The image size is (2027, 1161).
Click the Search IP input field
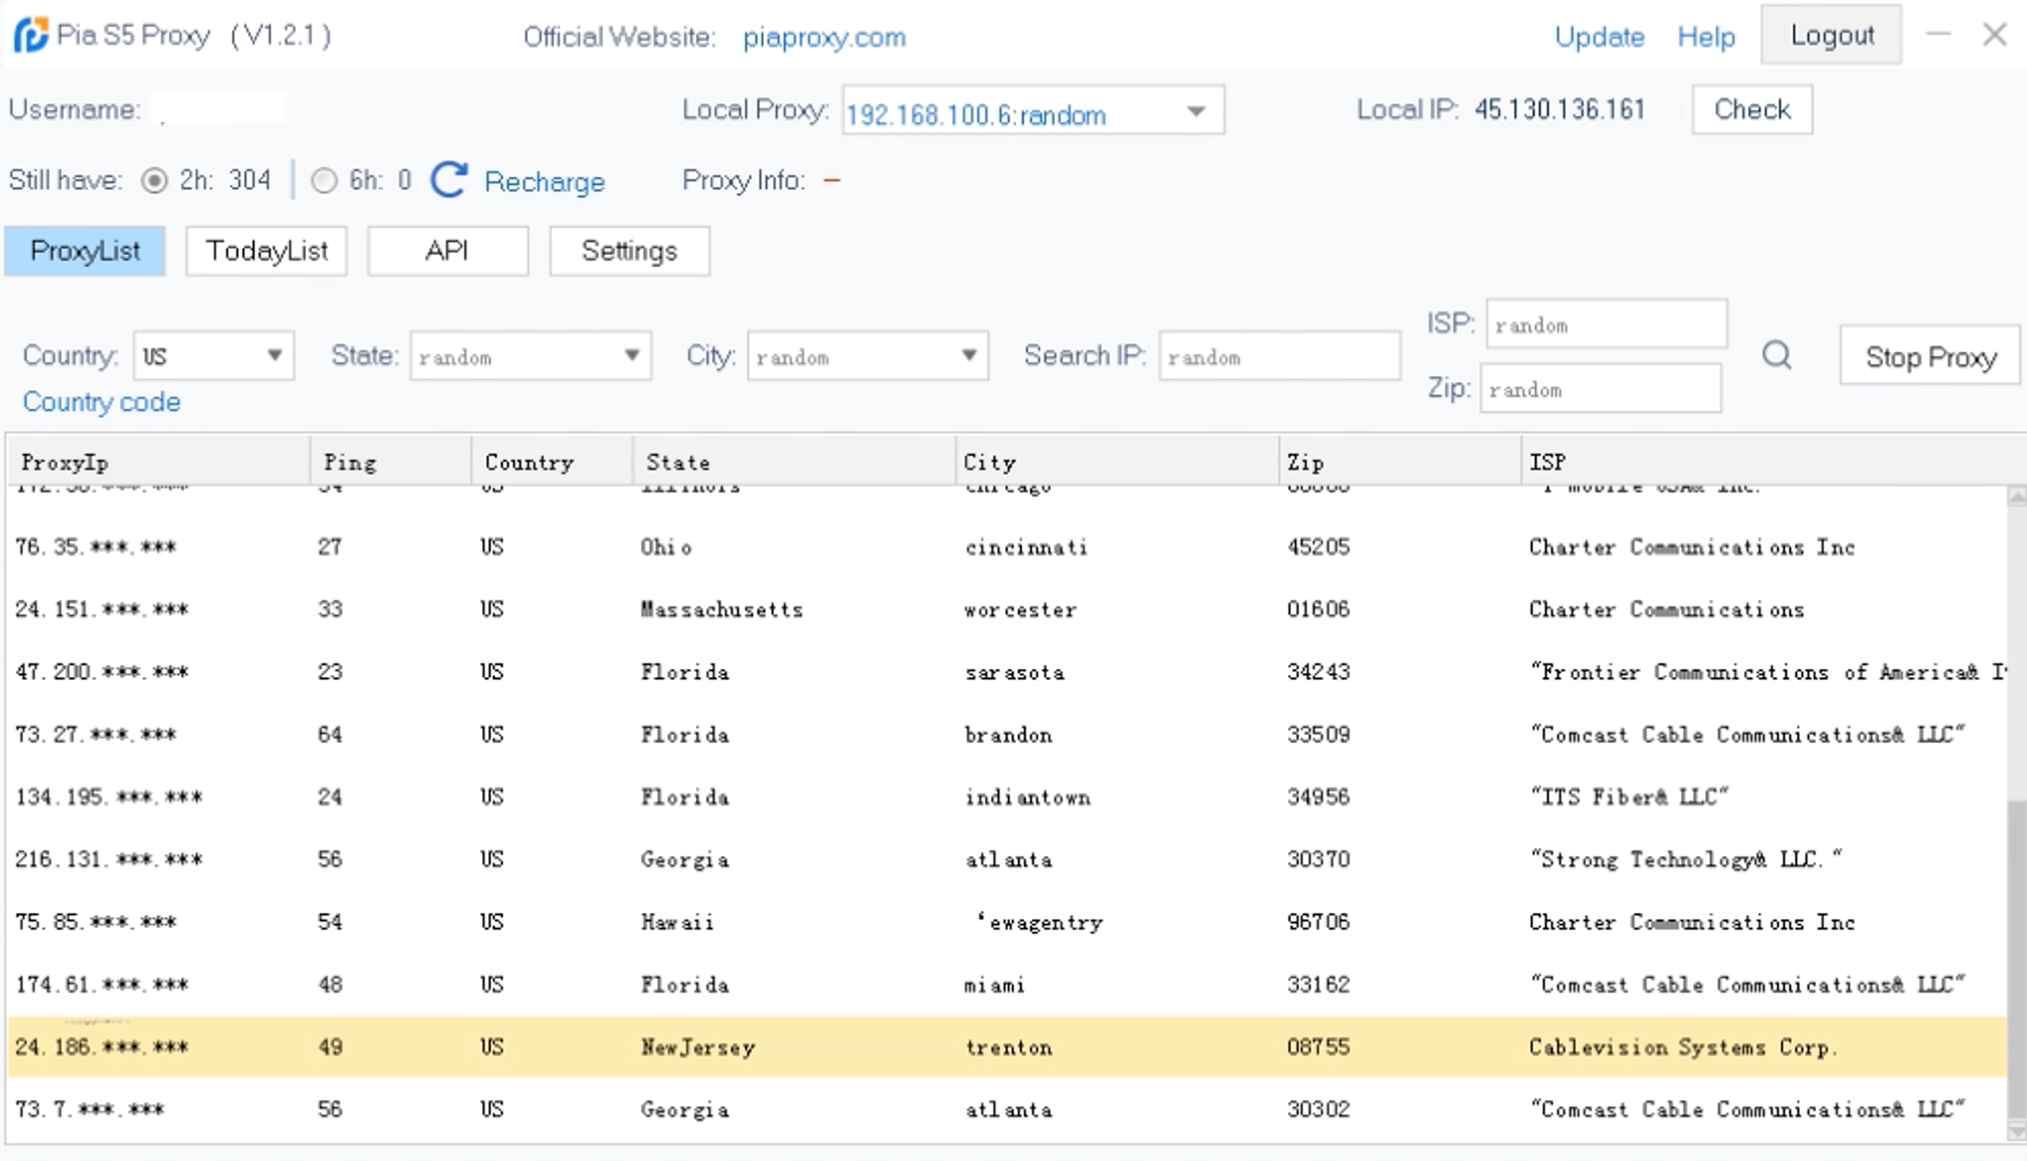[1280, 356]
